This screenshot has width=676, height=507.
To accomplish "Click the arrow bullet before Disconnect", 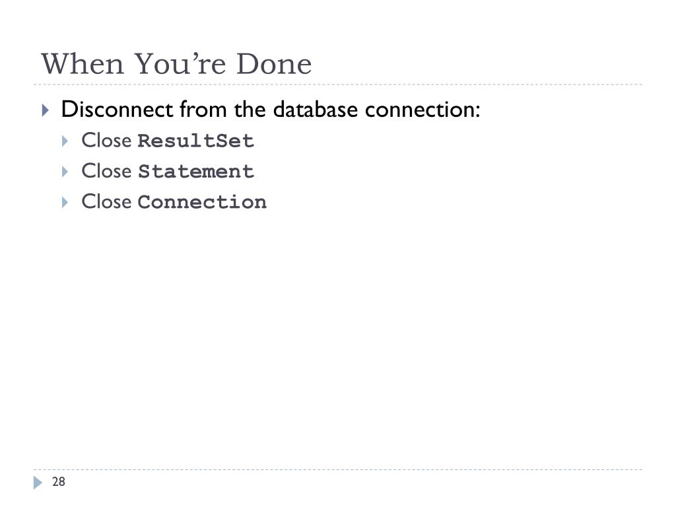I will click(x=46, y=110).
